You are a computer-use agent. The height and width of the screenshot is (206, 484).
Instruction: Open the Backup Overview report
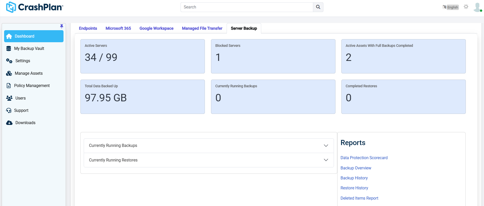(356, 168)
